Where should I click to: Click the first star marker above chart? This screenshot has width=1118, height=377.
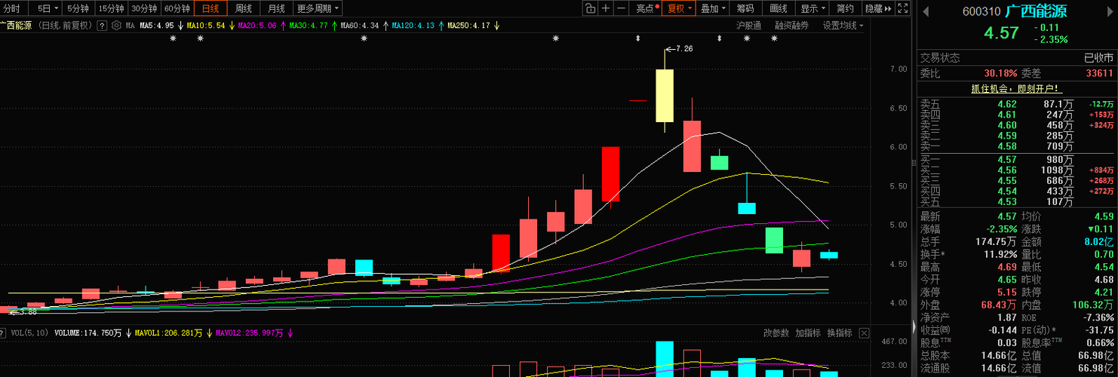coord(172,38)
